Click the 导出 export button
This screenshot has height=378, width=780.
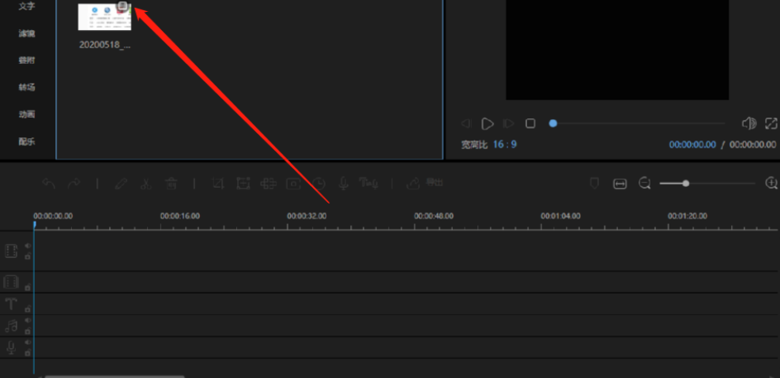click(425, 183)
